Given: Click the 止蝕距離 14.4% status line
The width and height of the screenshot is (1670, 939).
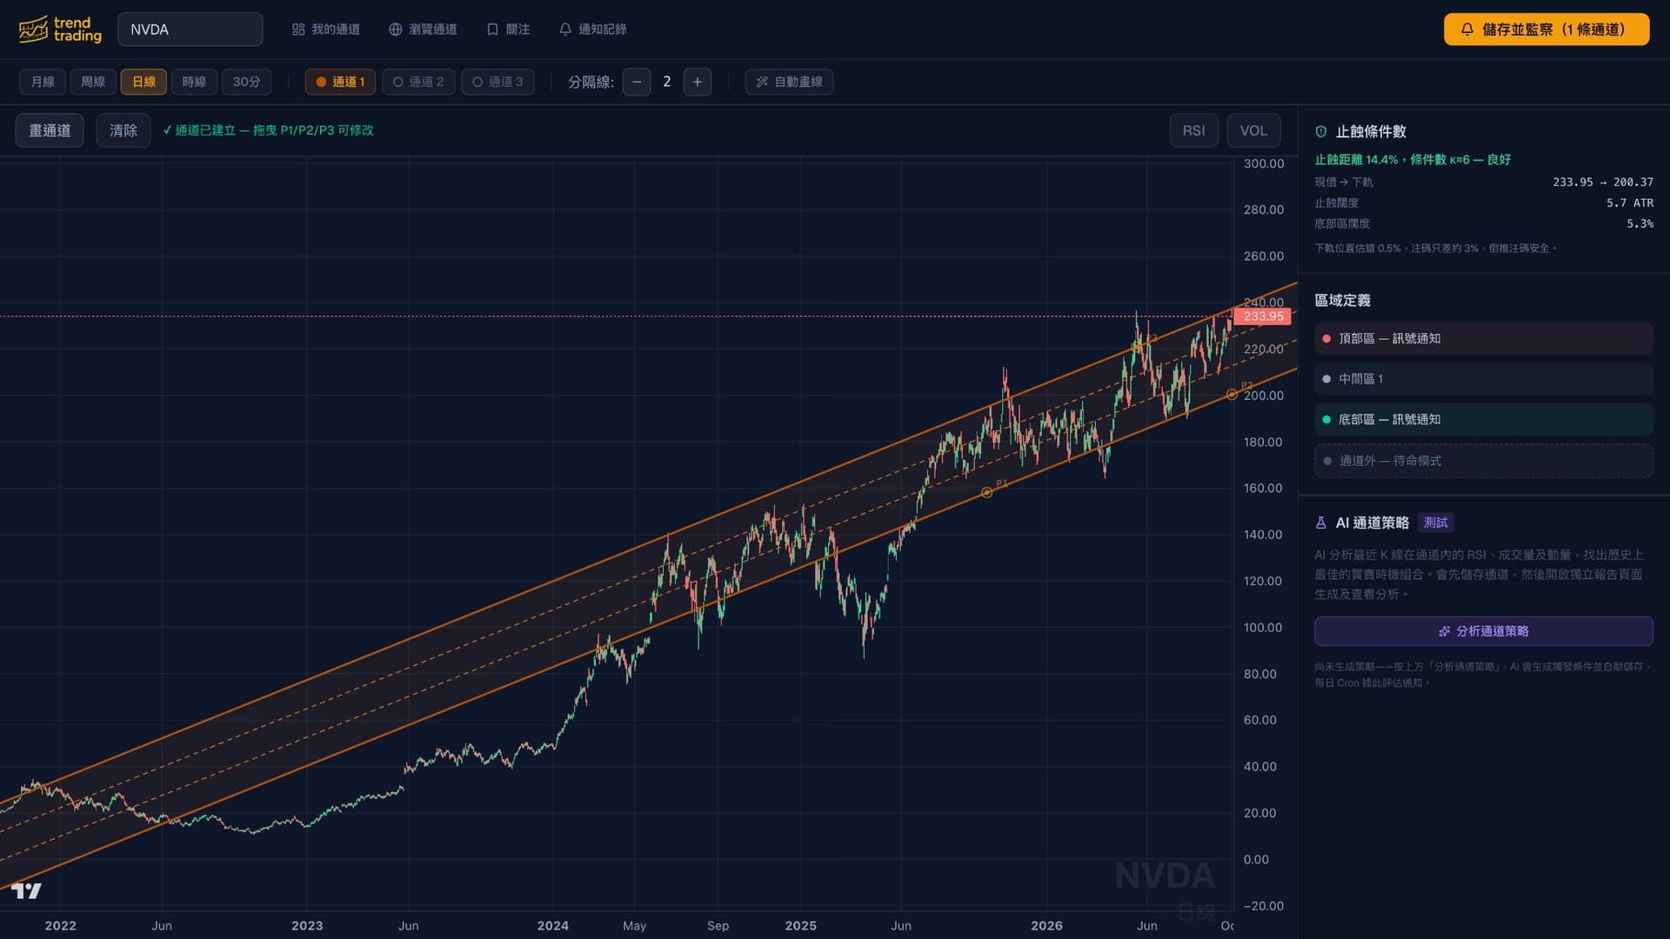Looking at the screenshot, I should coord(1413,160).
